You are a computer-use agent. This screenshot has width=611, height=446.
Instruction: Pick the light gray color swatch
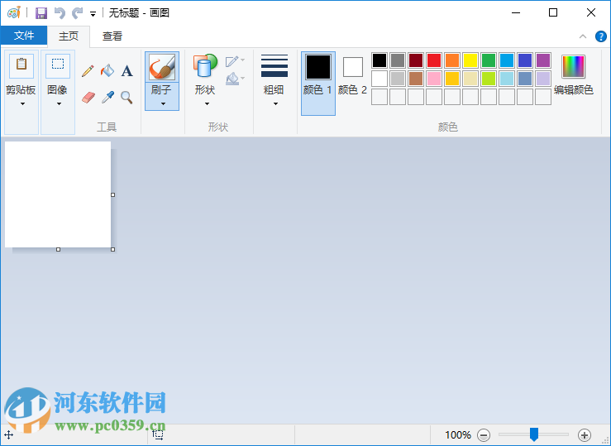click(398, 79)
